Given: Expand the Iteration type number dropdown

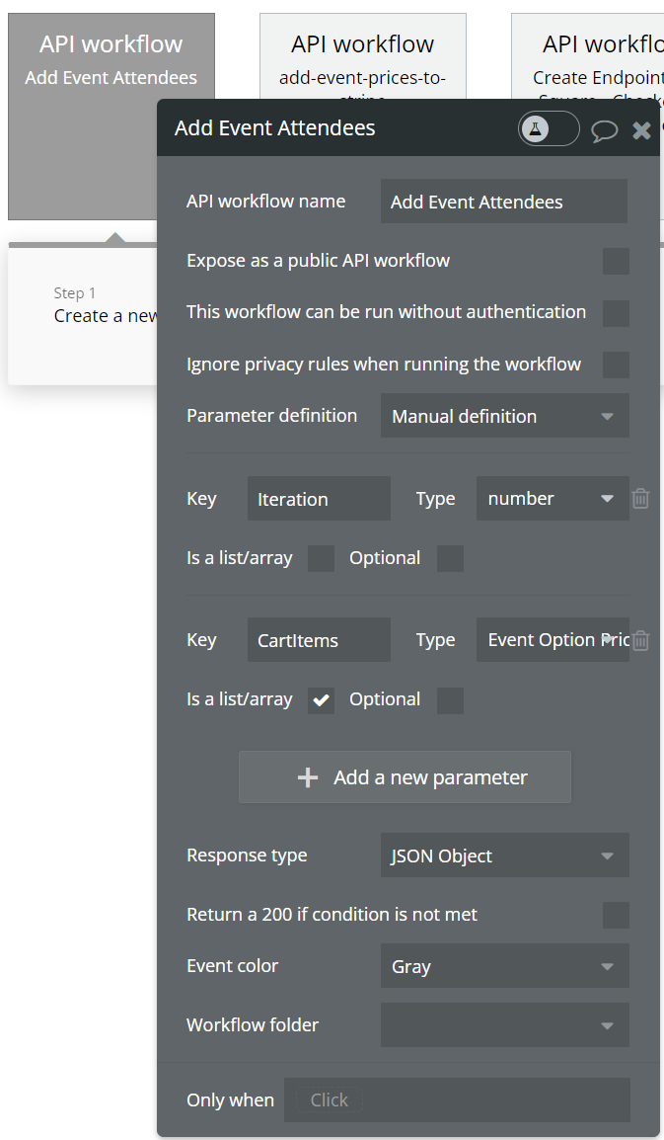Looking at the screenshot, I should point(552,499).
